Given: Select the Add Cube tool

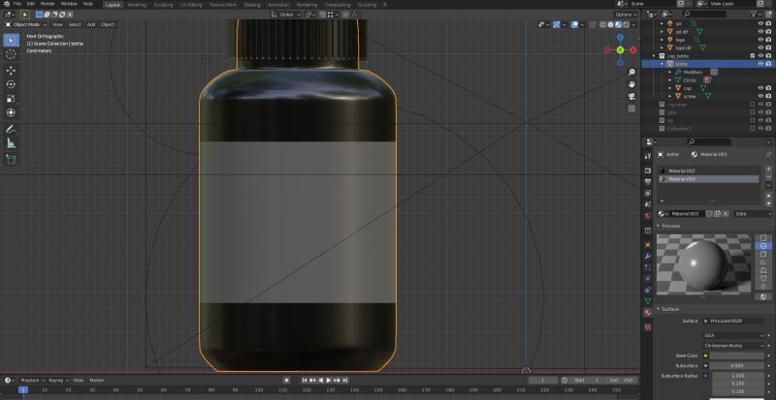Looking at the screenshot, I should tap(11, 160).
